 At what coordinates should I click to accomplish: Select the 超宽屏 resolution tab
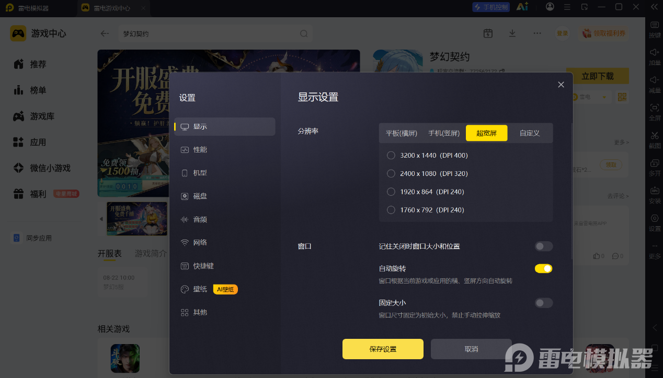(486, 133)
